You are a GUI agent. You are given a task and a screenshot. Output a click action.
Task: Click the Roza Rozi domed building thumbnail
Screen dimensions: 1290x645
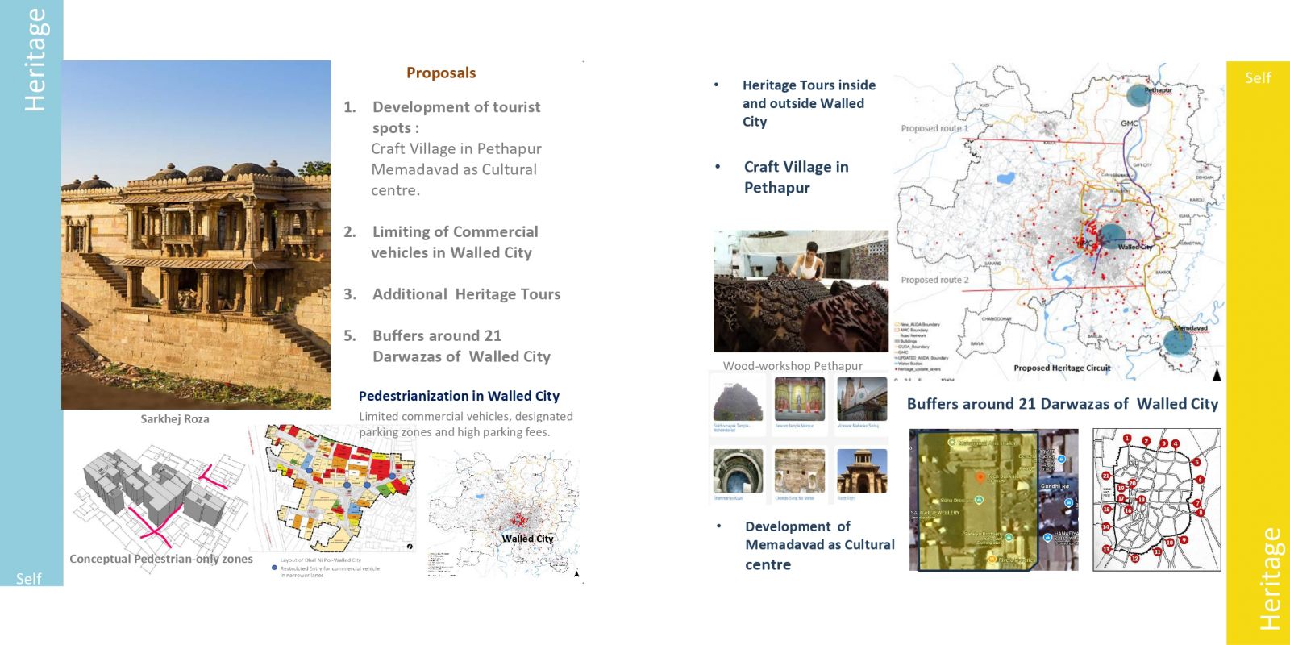[x=863, y=471]
